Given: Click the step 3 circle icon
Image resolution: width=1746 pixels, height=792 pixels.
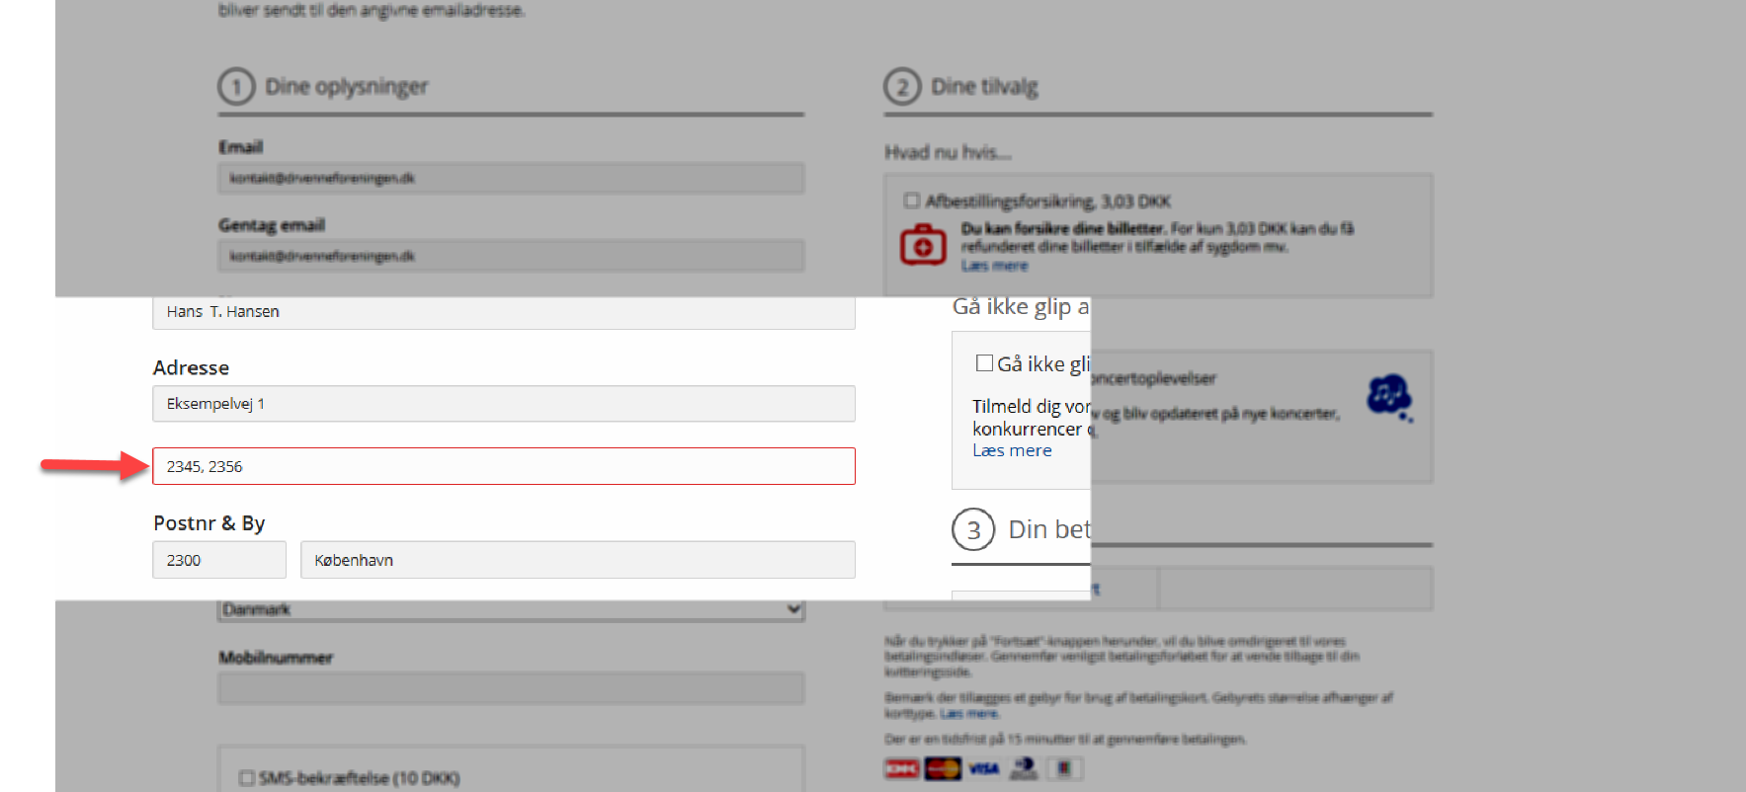Looking at the screenshot, I should (973, 530).
